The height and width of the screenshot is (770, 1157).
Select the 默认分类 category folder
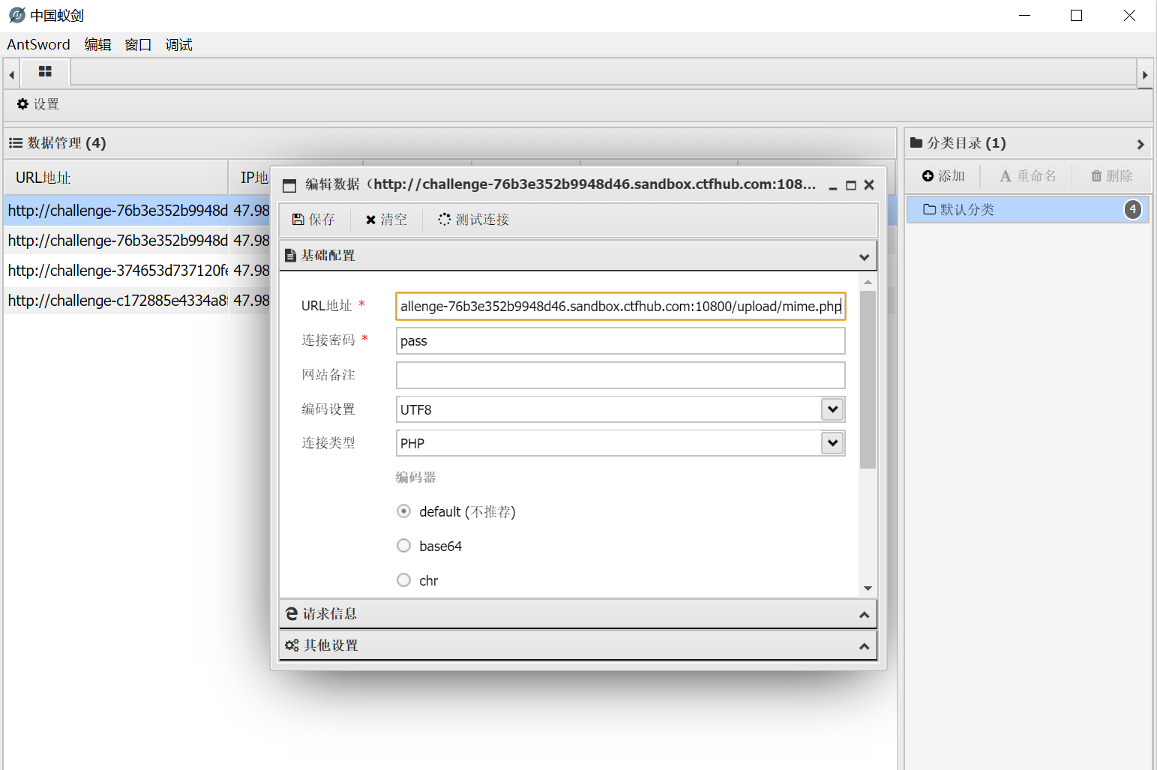tap(1028, 210)
